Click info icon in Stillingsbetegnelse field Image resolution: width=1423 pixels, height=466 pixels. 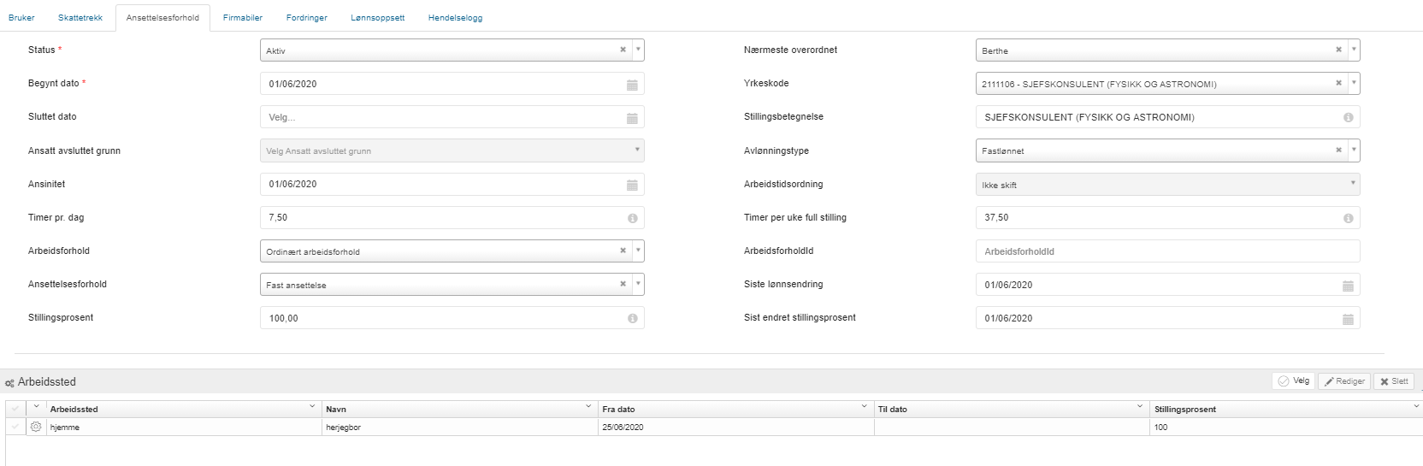pyautogui.click(x=1348, y=118)
